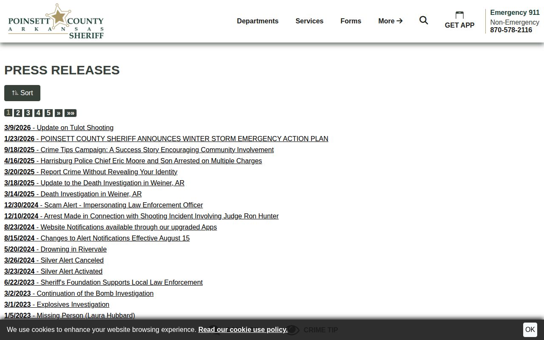Open Sheriff's Foundation Supports Local Law Enforcement
This screenshot has height=340, width=544.
pyautogui.click(x=103, y=282)
